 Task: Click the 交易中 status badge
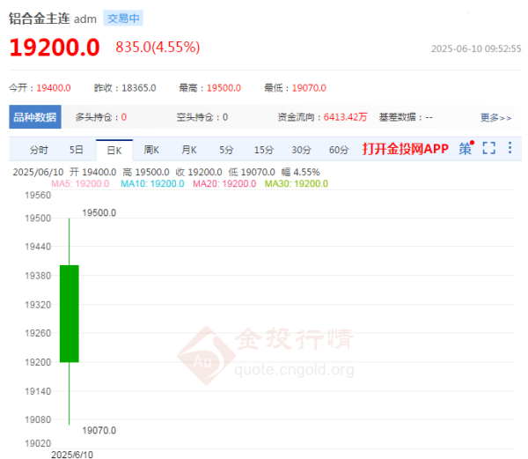[123, 19]
